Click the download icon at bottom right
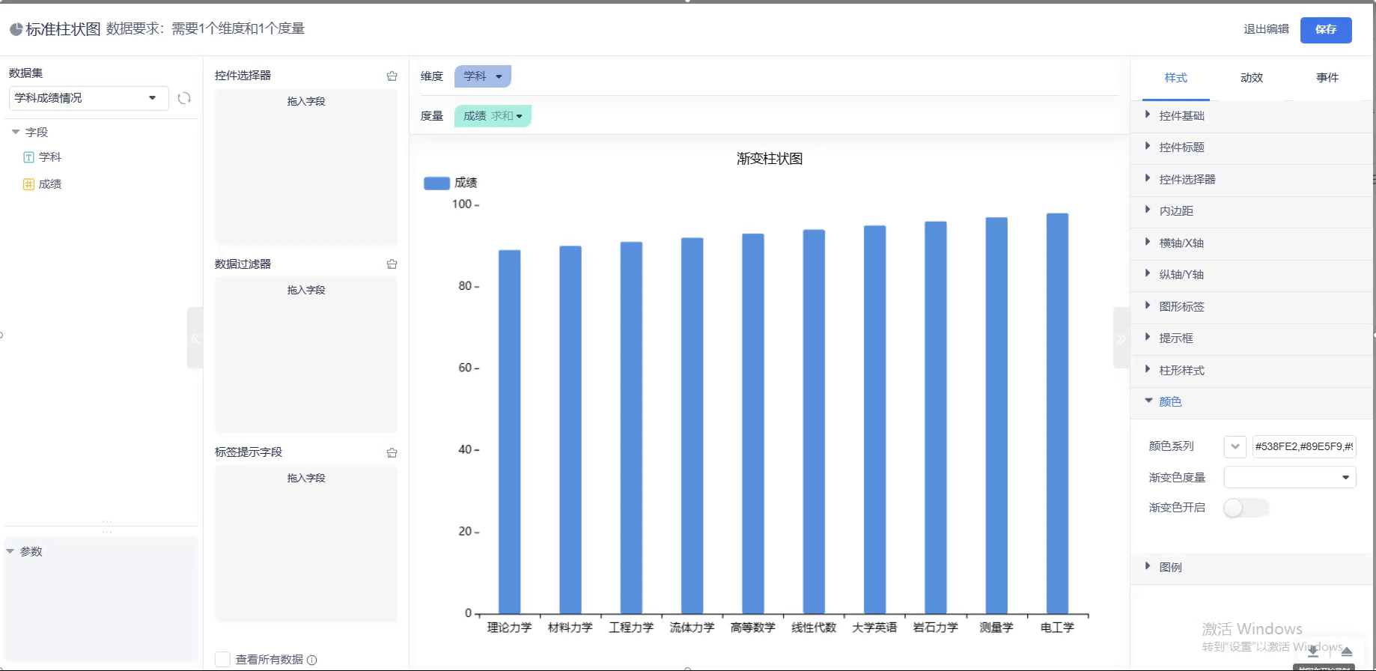 pos(1313,652)
